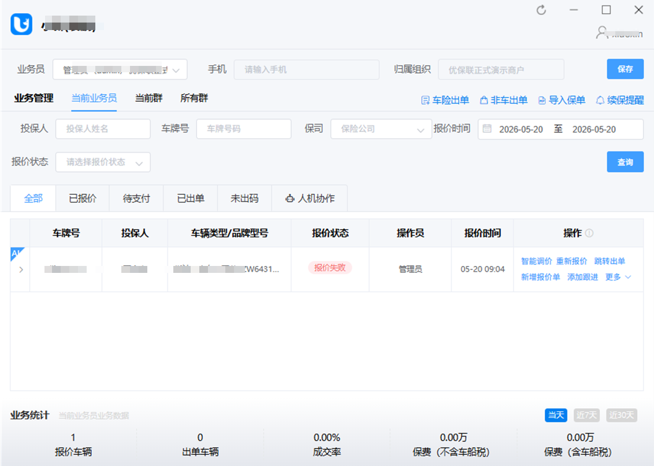This screenshot has width=654, height=466.
Task: Click the 车辆类型/品牌型号 column header
Action: (x=229, y=233)
